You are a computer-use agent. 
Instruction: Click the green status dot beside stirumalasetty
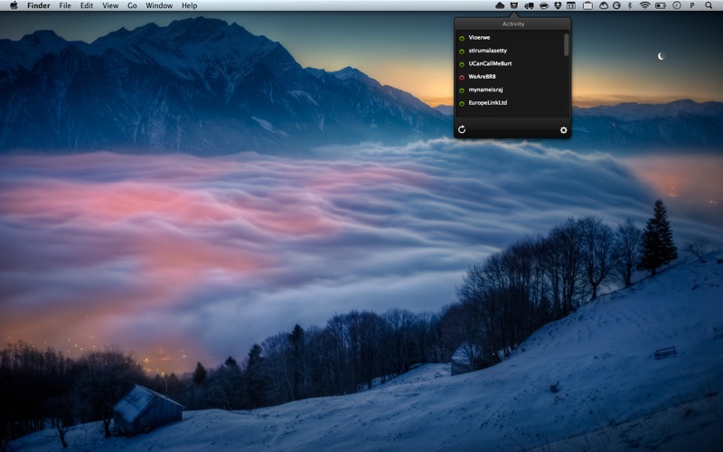[462, 52]
